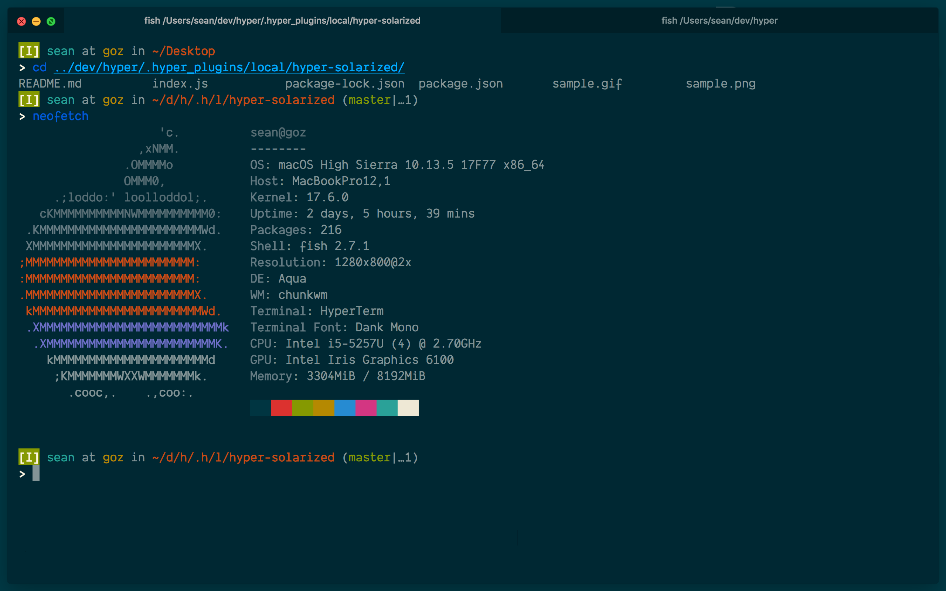Click the green fullscreen window button
Screen dimensions: 946x591
51,21
